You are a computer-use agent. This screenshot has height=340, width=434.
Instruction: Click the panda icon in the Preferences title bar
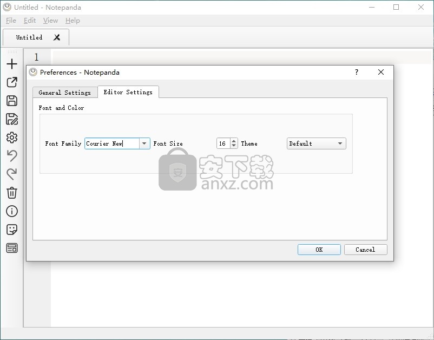[33, 72]
